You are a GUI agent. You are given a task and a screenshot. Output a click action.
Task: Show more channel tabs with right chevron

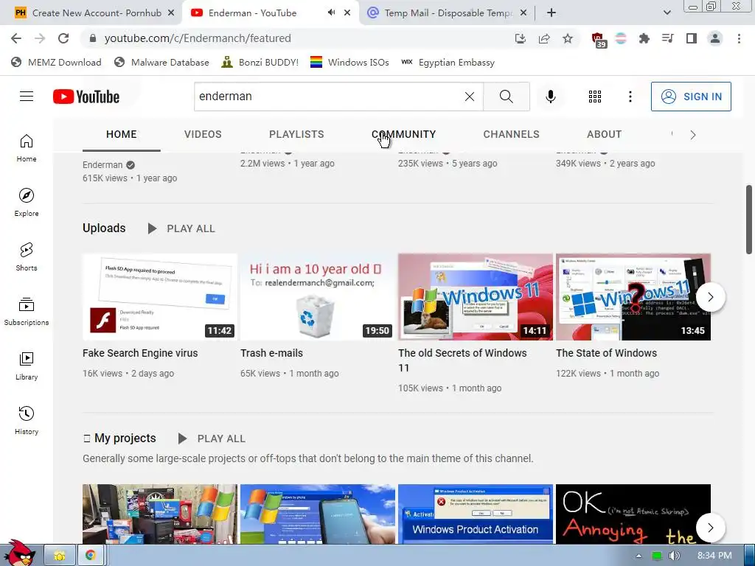(x=693, y=135)
